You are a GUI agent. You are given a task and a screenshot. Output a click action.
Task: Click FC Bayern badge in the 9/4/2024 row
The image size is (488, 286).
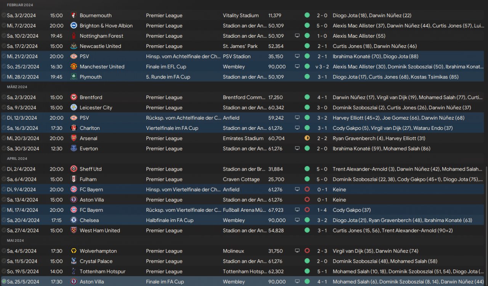(74, 190)
